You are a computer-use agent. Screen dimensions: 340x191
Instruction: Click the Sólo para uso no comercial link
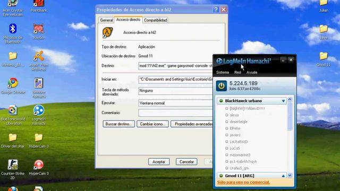[x=243, y=183]
